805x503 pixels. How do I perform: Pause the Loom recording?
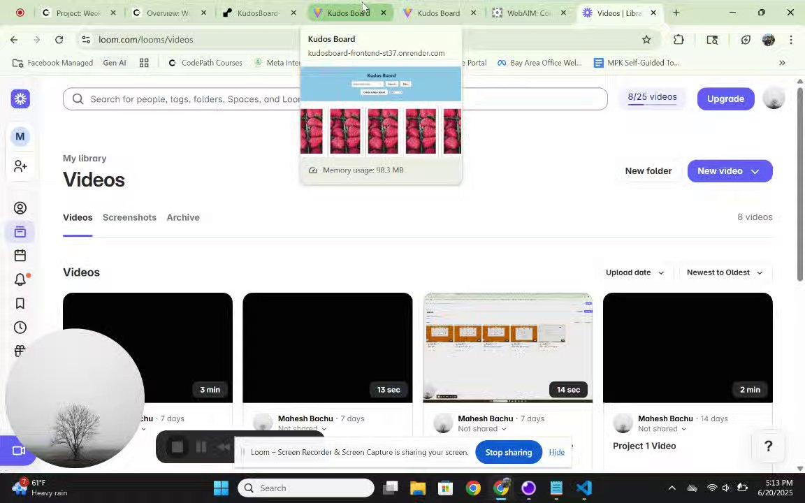[201, 447]
